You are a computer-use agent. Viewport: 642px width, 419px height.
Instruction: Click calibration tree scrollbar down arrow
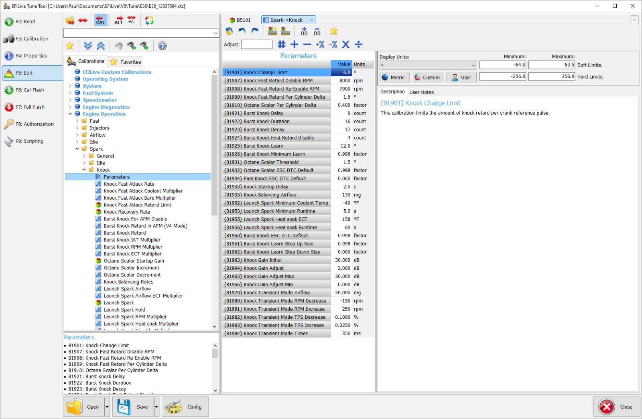[215, 327]
